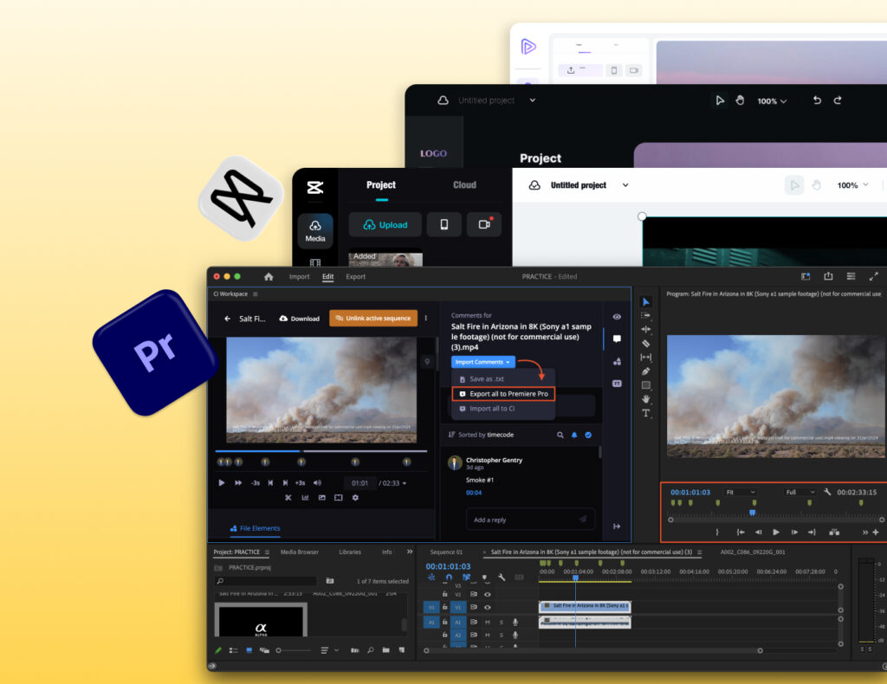Toggle the Ci panel eye visibility icon
Viewport: 887px width, 684px height.
(x=617, y=317)
